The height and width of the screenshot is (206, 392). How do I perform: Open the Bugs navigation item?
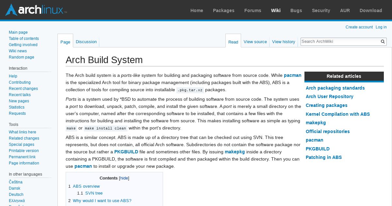(296, 10)
